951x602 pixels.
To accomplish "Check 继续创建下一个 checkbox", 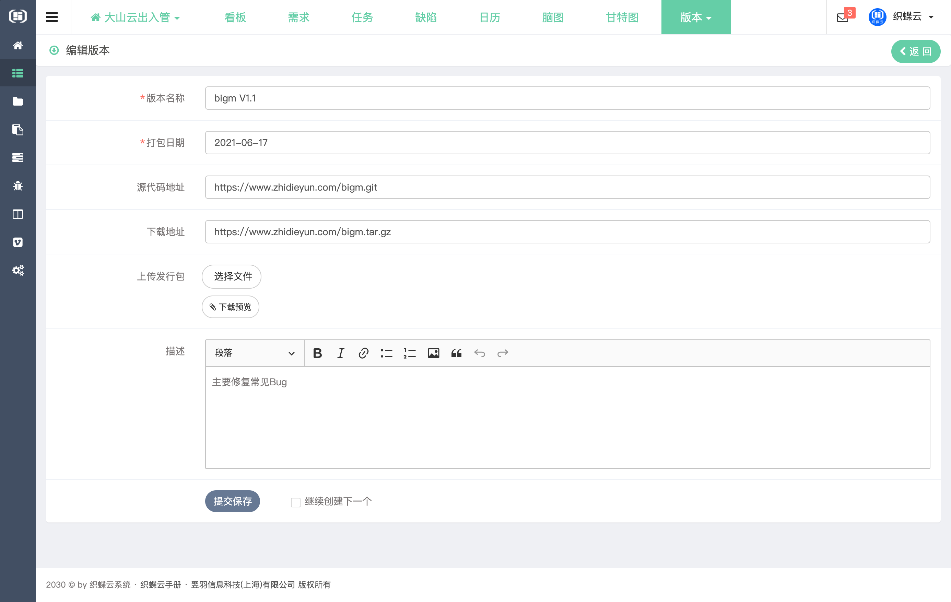I will pyautogui.click(x=295, y=502).
